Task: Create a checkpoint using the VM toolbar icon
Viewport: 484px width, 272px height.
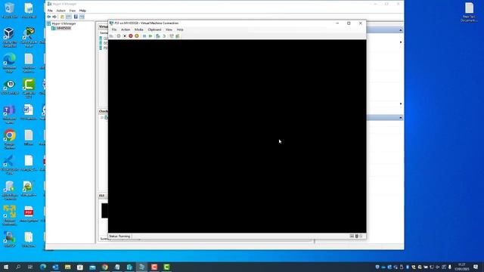Action: (158, 36)
